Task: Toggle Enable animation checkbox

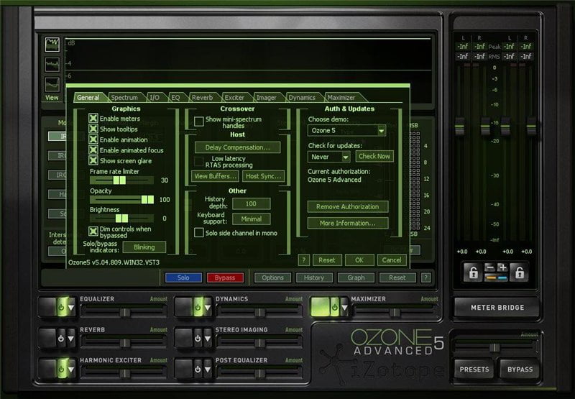Action: pos(93,139)
